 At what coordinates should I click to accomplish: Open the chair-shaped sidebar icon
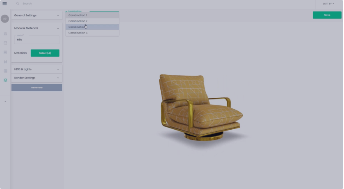tap(5, 61)
